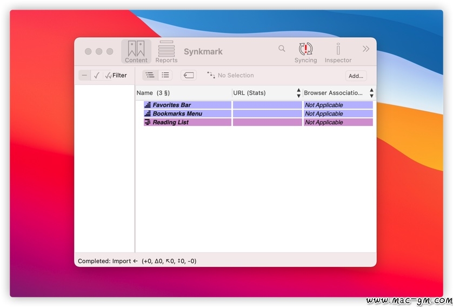Open the URL (Stats) column popup arrows
The width and height of the screenshot is (453, 307).
pyautogui.click(x=298, y=93)
